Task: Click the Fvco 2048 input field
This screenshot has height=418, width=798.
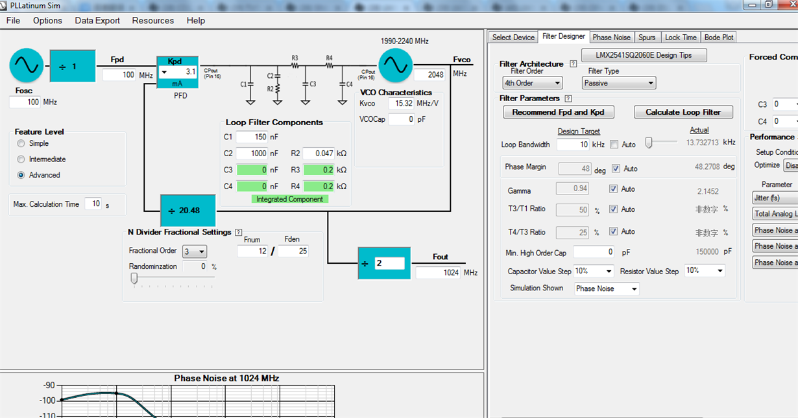Action: 429,75
